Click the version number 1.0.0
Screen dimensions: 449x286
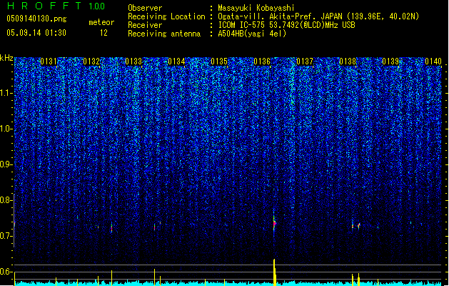click(97, 6)
